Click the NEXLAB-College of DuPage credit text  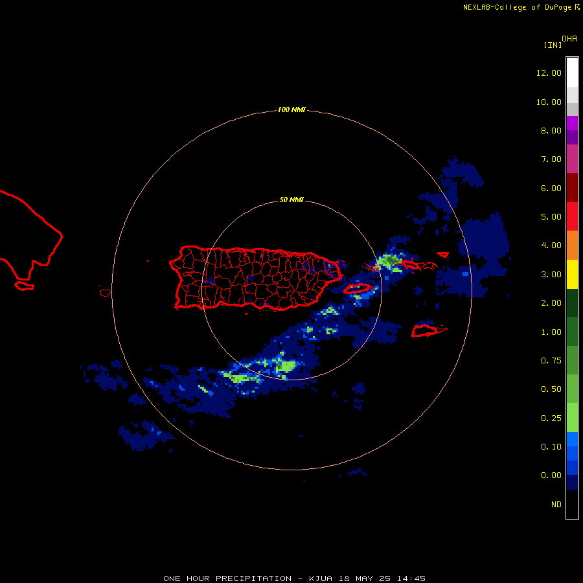coord(521,7)
